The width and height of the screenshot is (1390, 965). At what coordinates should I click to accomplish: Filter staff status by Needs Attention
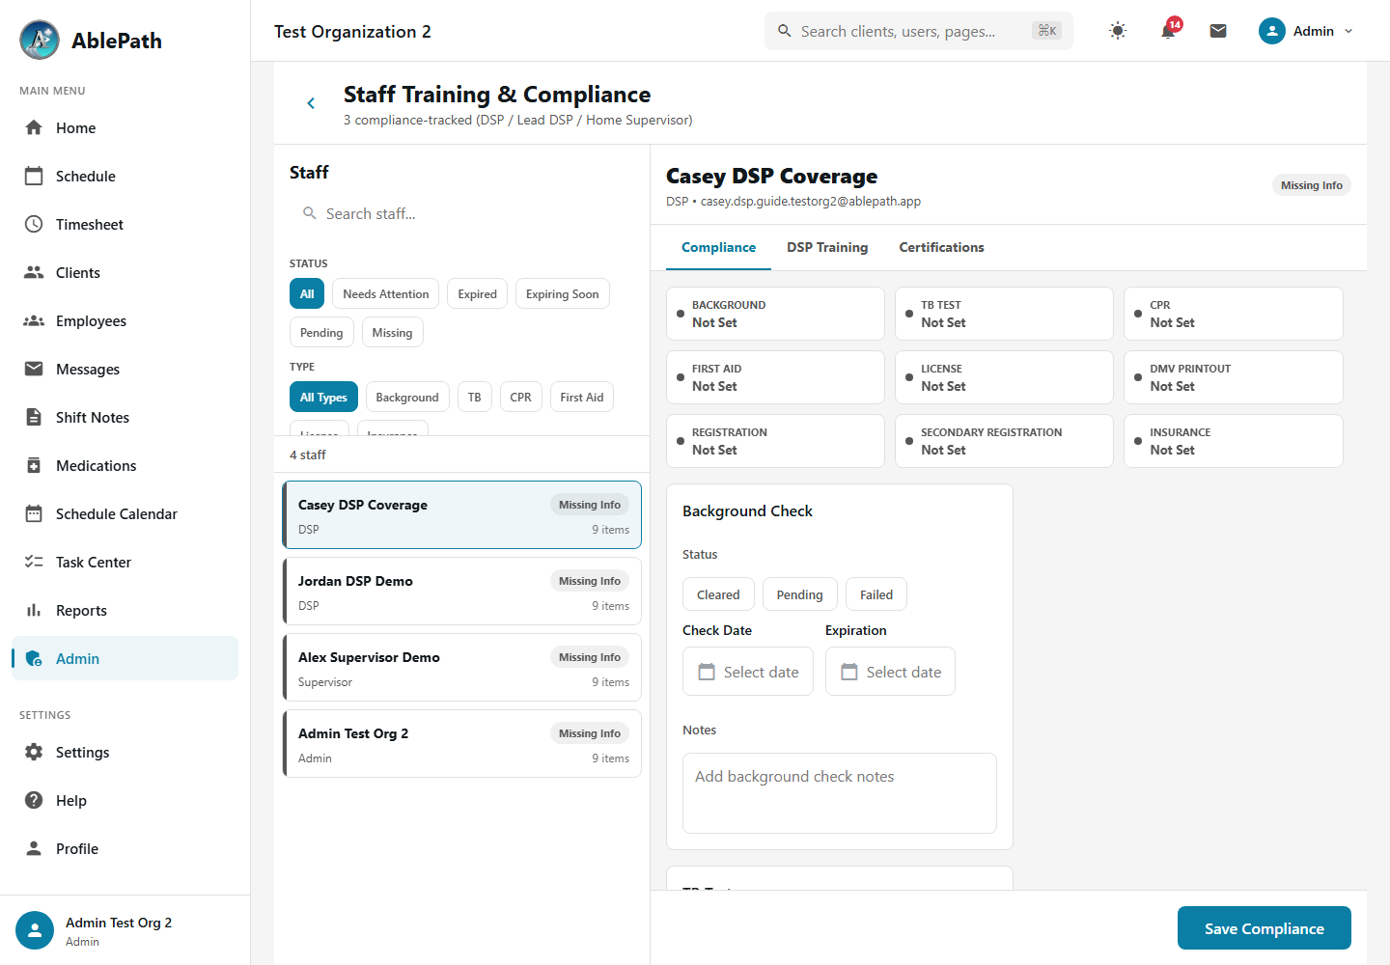(x=385, y=294)
